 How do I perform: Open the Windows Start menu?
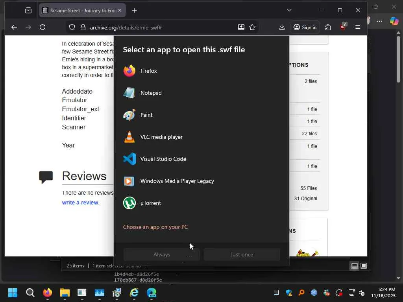tap(13, 293)
